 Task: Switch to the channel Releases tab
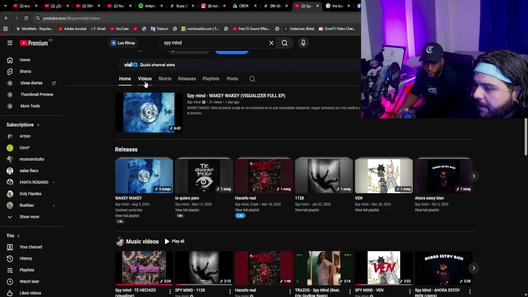pyautogui.click(x=187, y=79)
